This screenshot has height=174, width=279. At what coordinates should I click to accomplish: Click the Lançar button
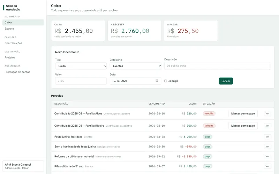(x=226, y=81)
